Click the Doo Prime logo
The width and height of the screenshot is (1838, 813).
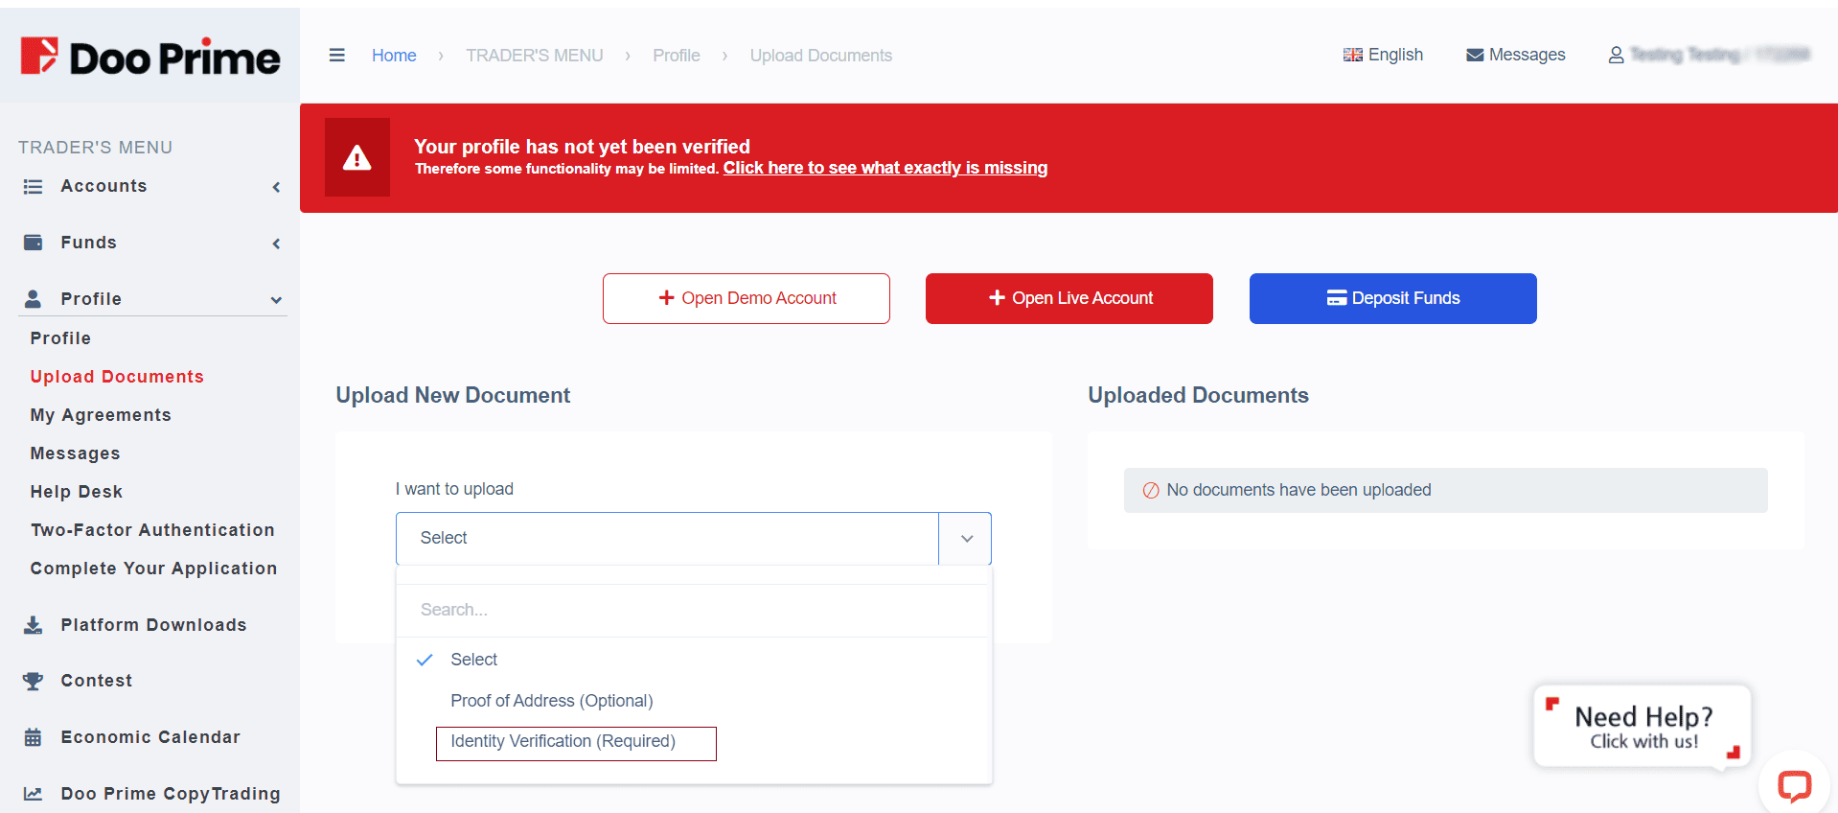pos(150,57)
